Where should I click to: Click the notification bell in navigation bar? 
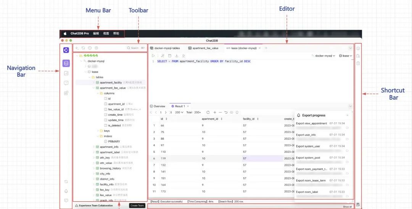66,191
